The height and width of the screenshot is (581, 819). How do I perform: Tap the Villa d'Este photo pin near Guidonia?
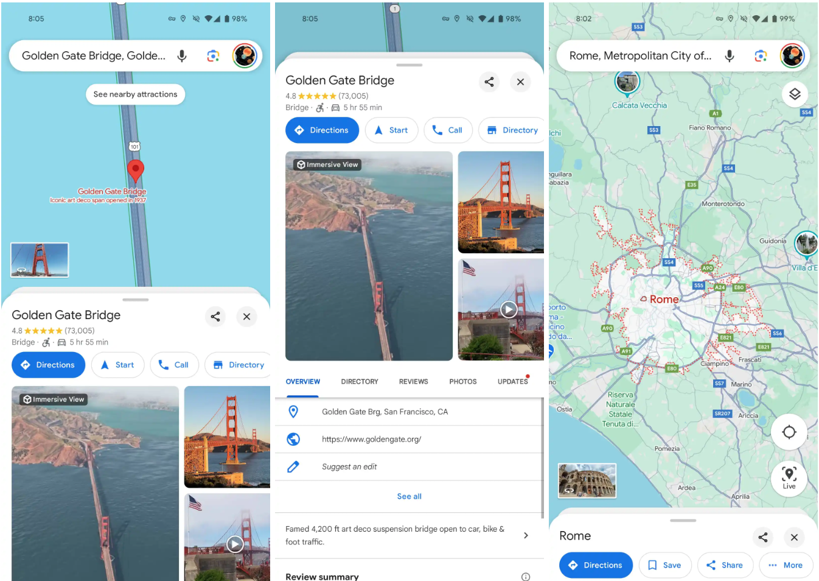pyautogui.click(x=807, y=244)
